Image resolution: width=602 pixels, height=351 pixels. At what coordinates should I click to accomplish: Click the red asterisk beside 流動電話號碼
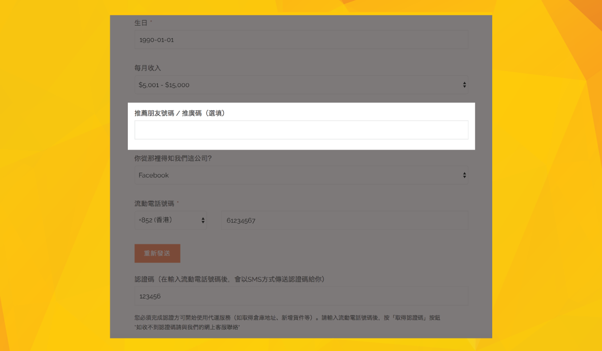pyautogui.click(x=178, y=203)
